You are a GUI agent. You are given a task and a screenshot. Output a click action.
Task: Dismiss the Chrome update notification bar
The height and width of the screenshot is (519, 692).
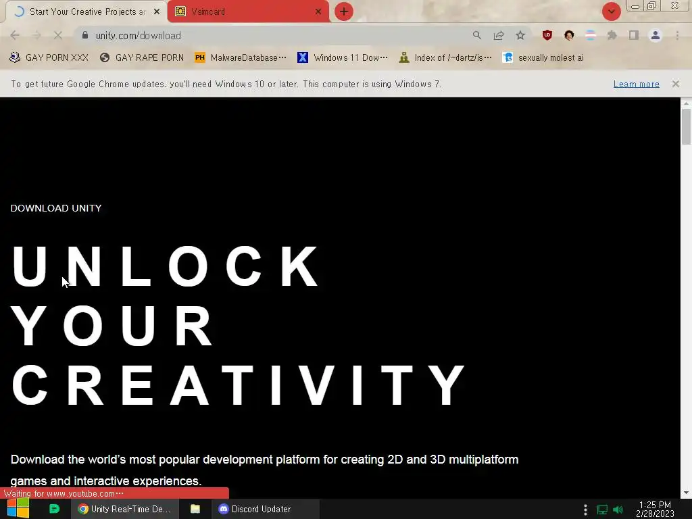point(676,84)
